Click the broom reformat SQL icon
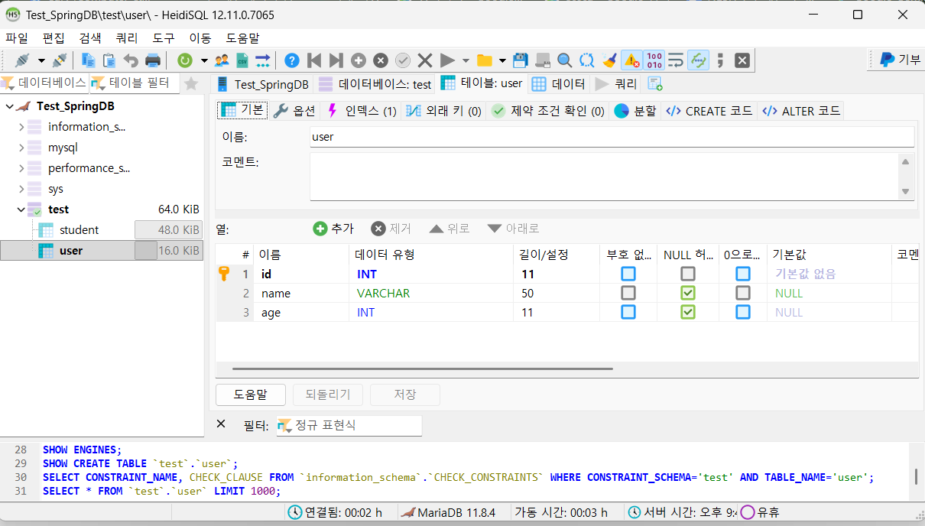This screenshot has height=526, width=925. pos(609,60)
